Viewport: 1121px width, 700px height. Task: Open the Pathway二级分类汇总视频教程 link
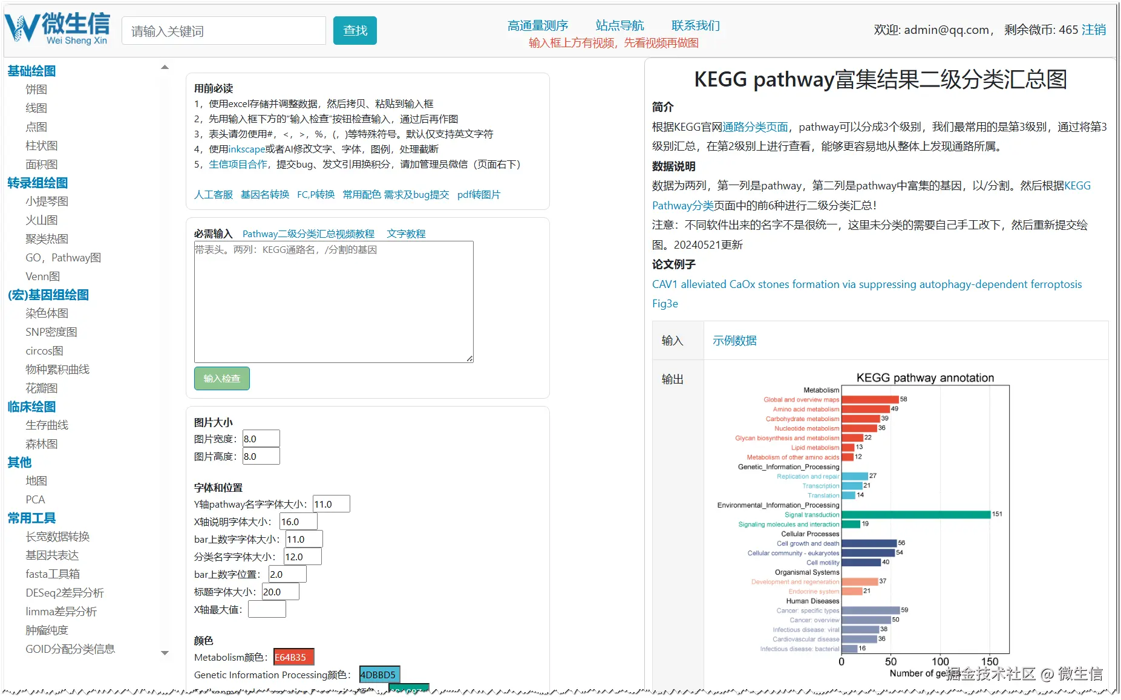tap(309, 234)
